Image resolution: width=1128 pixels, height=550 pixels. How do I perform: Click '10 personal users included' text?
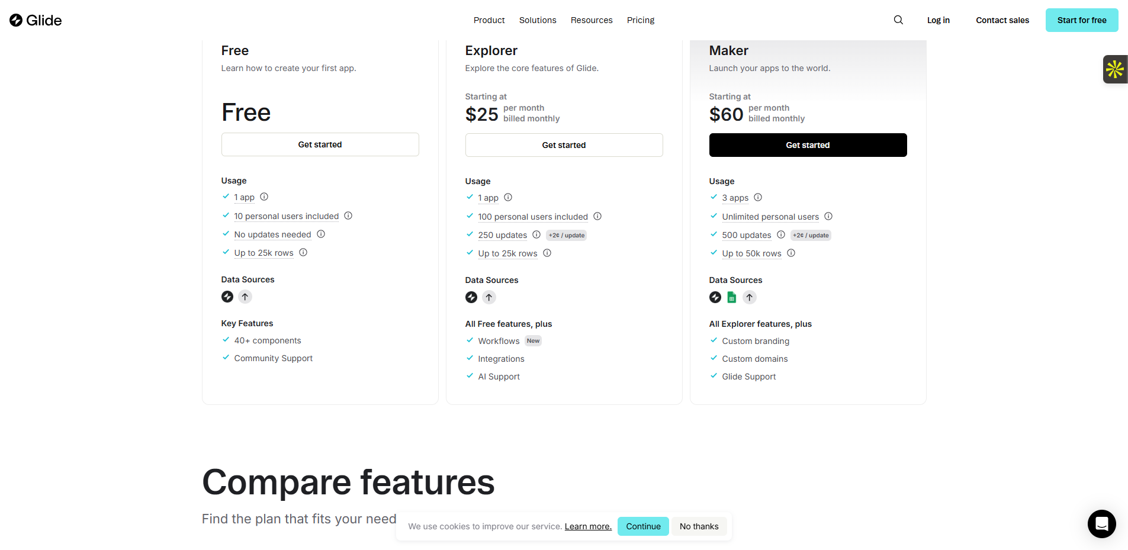[x=287, y=216]
